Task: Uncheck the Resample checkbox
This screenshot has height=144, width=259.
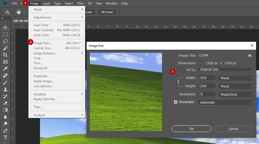Action: pyautogui.click(x=176, y=102)
